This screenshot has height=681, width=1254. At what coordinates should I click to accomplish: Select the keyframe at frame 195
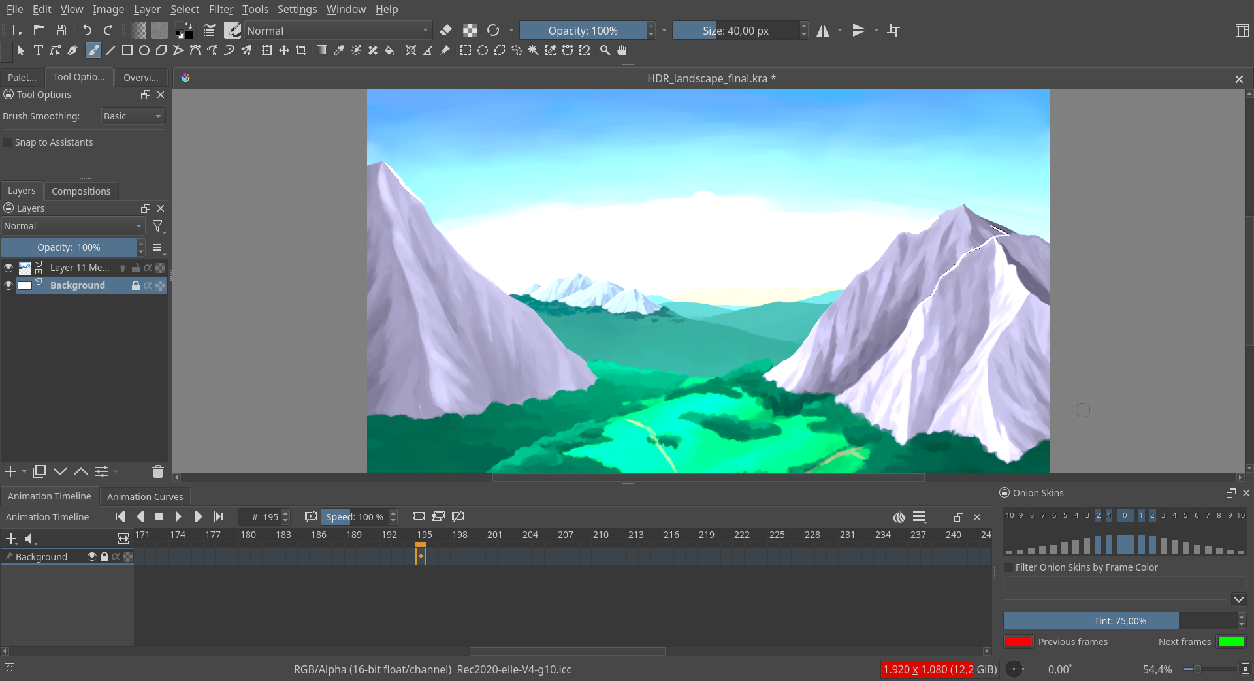pyautogui.click(x=421, y=555)
